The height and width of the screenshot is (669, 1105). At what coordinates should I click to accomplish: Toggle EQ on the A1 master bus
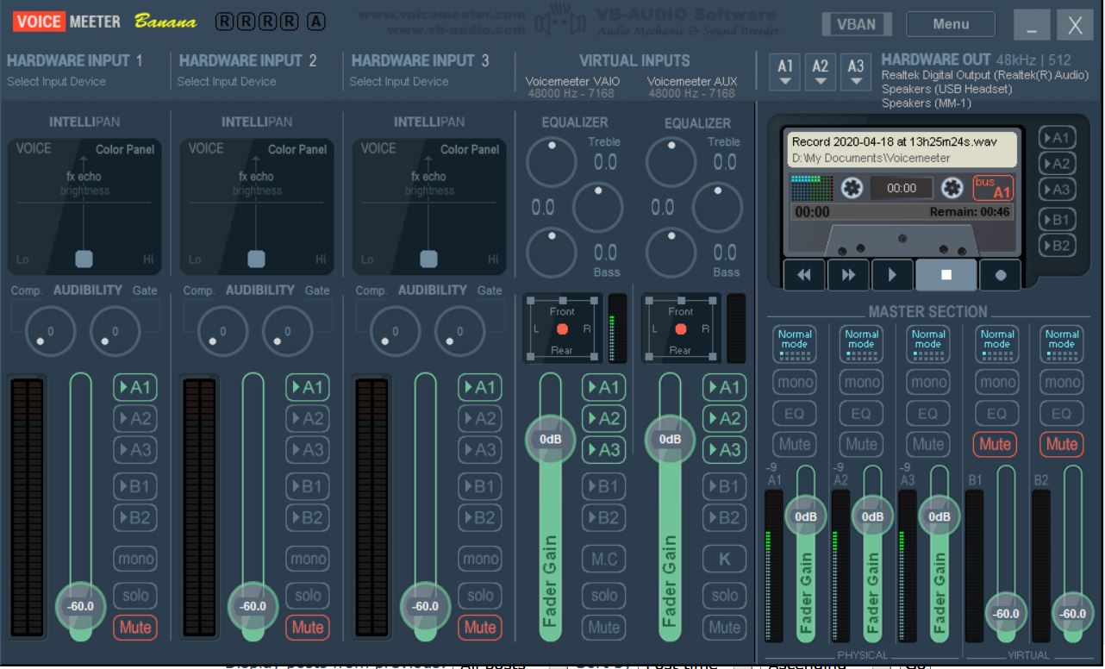point(795,413)
